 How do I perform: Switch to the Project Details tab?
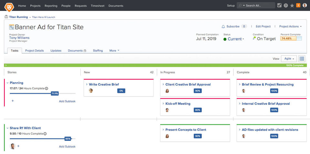(34, 50)
